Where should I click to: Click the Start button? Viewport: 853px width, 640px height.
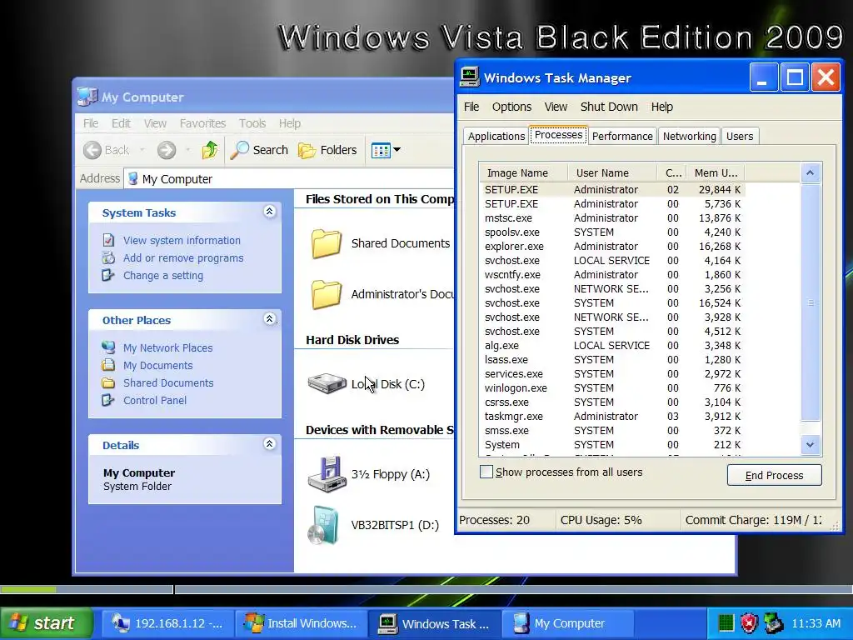(47, 623)
